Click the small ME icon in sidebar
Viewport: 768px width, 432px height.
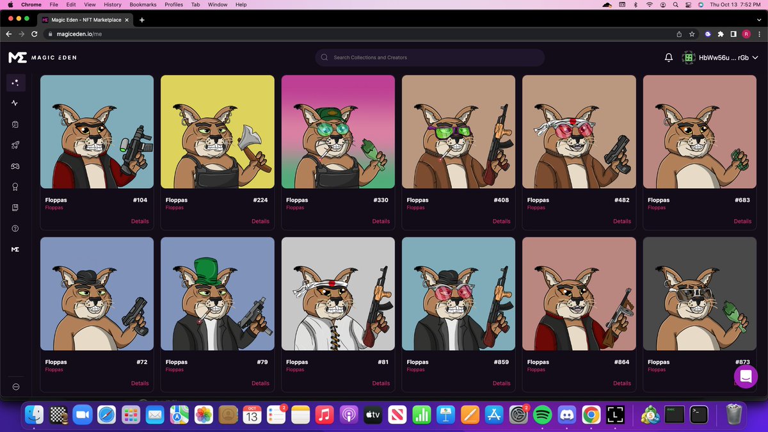click(15, 249)
